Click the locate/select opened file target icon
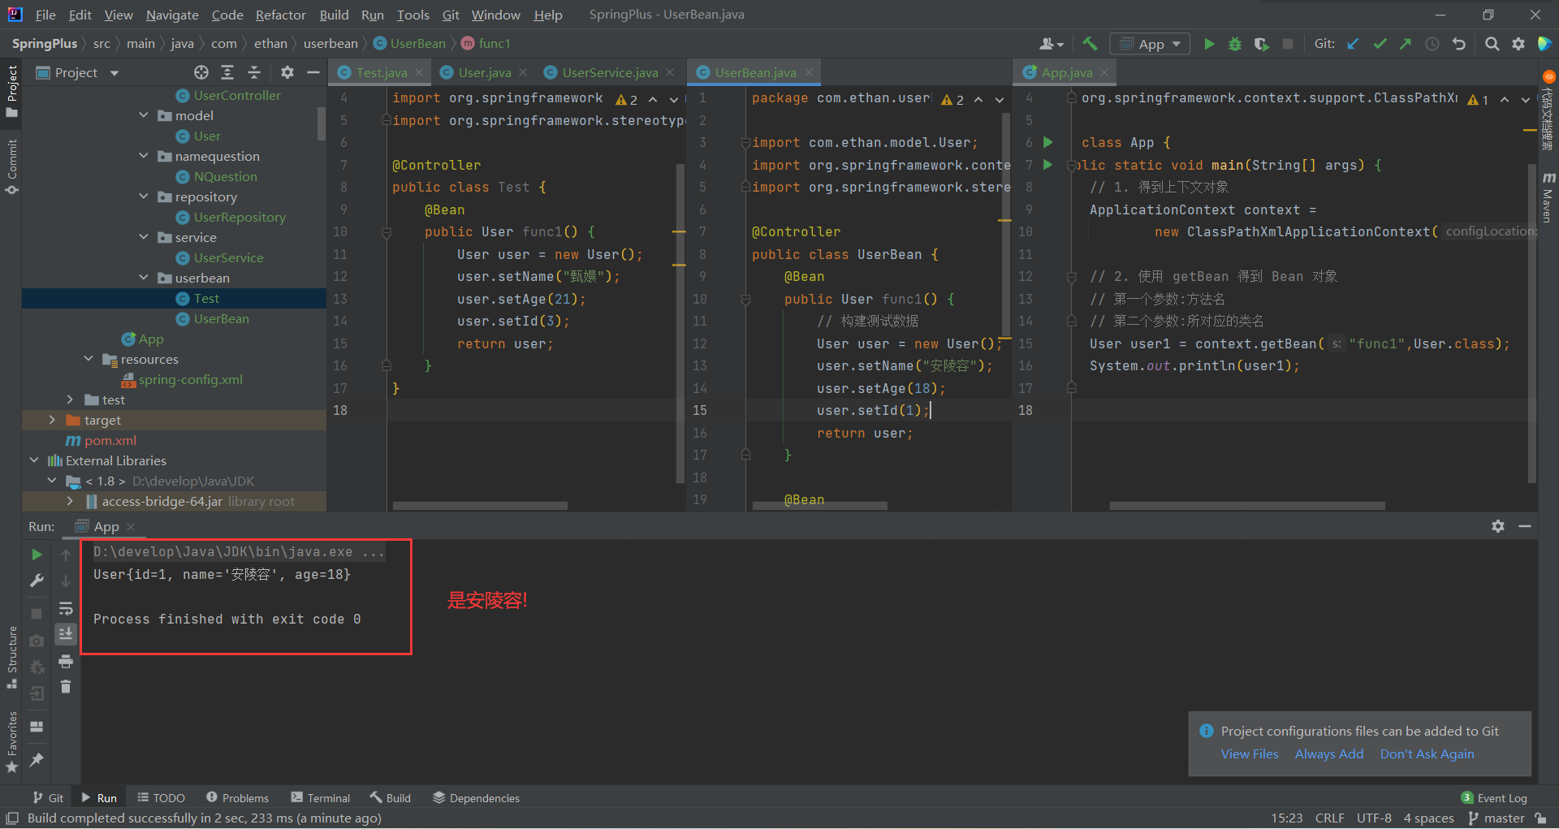1559x829 pixels. (201, 72)
